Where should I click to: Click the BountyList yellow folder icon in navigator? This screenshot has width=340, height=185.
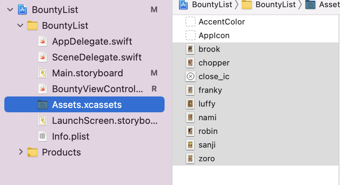click(32, 26)
